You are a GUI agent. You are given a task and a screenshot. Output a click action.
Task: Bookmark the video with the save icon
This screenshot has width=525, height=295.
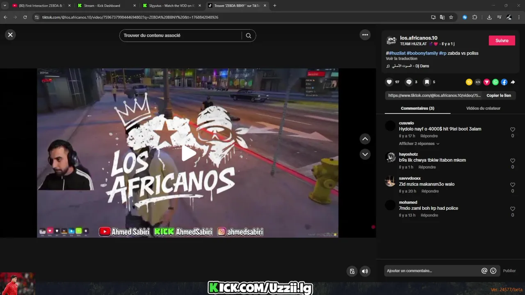(427, 82)
